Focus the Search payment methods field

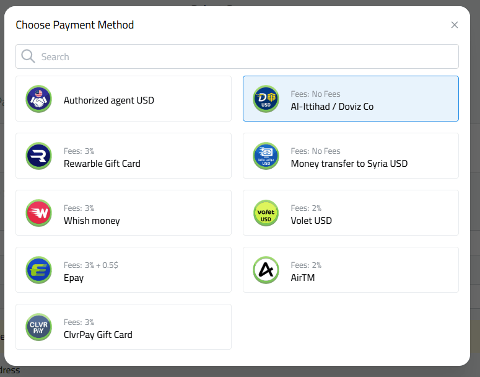(237, 56)
